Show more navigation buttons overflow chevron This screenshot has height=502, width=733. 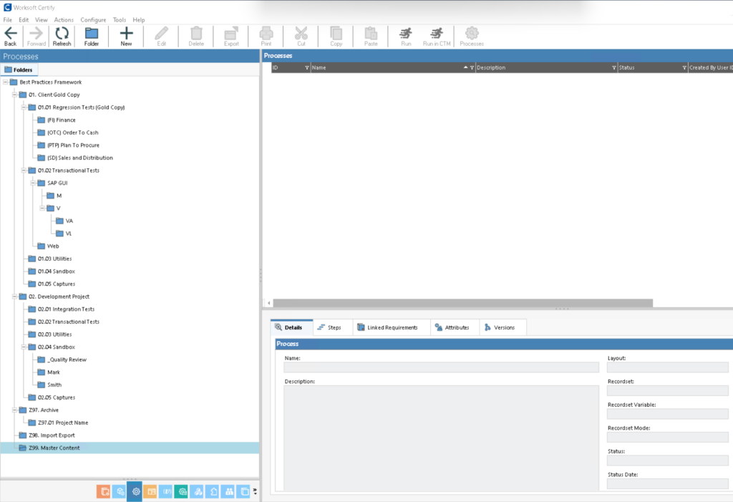tap(255, 491)
